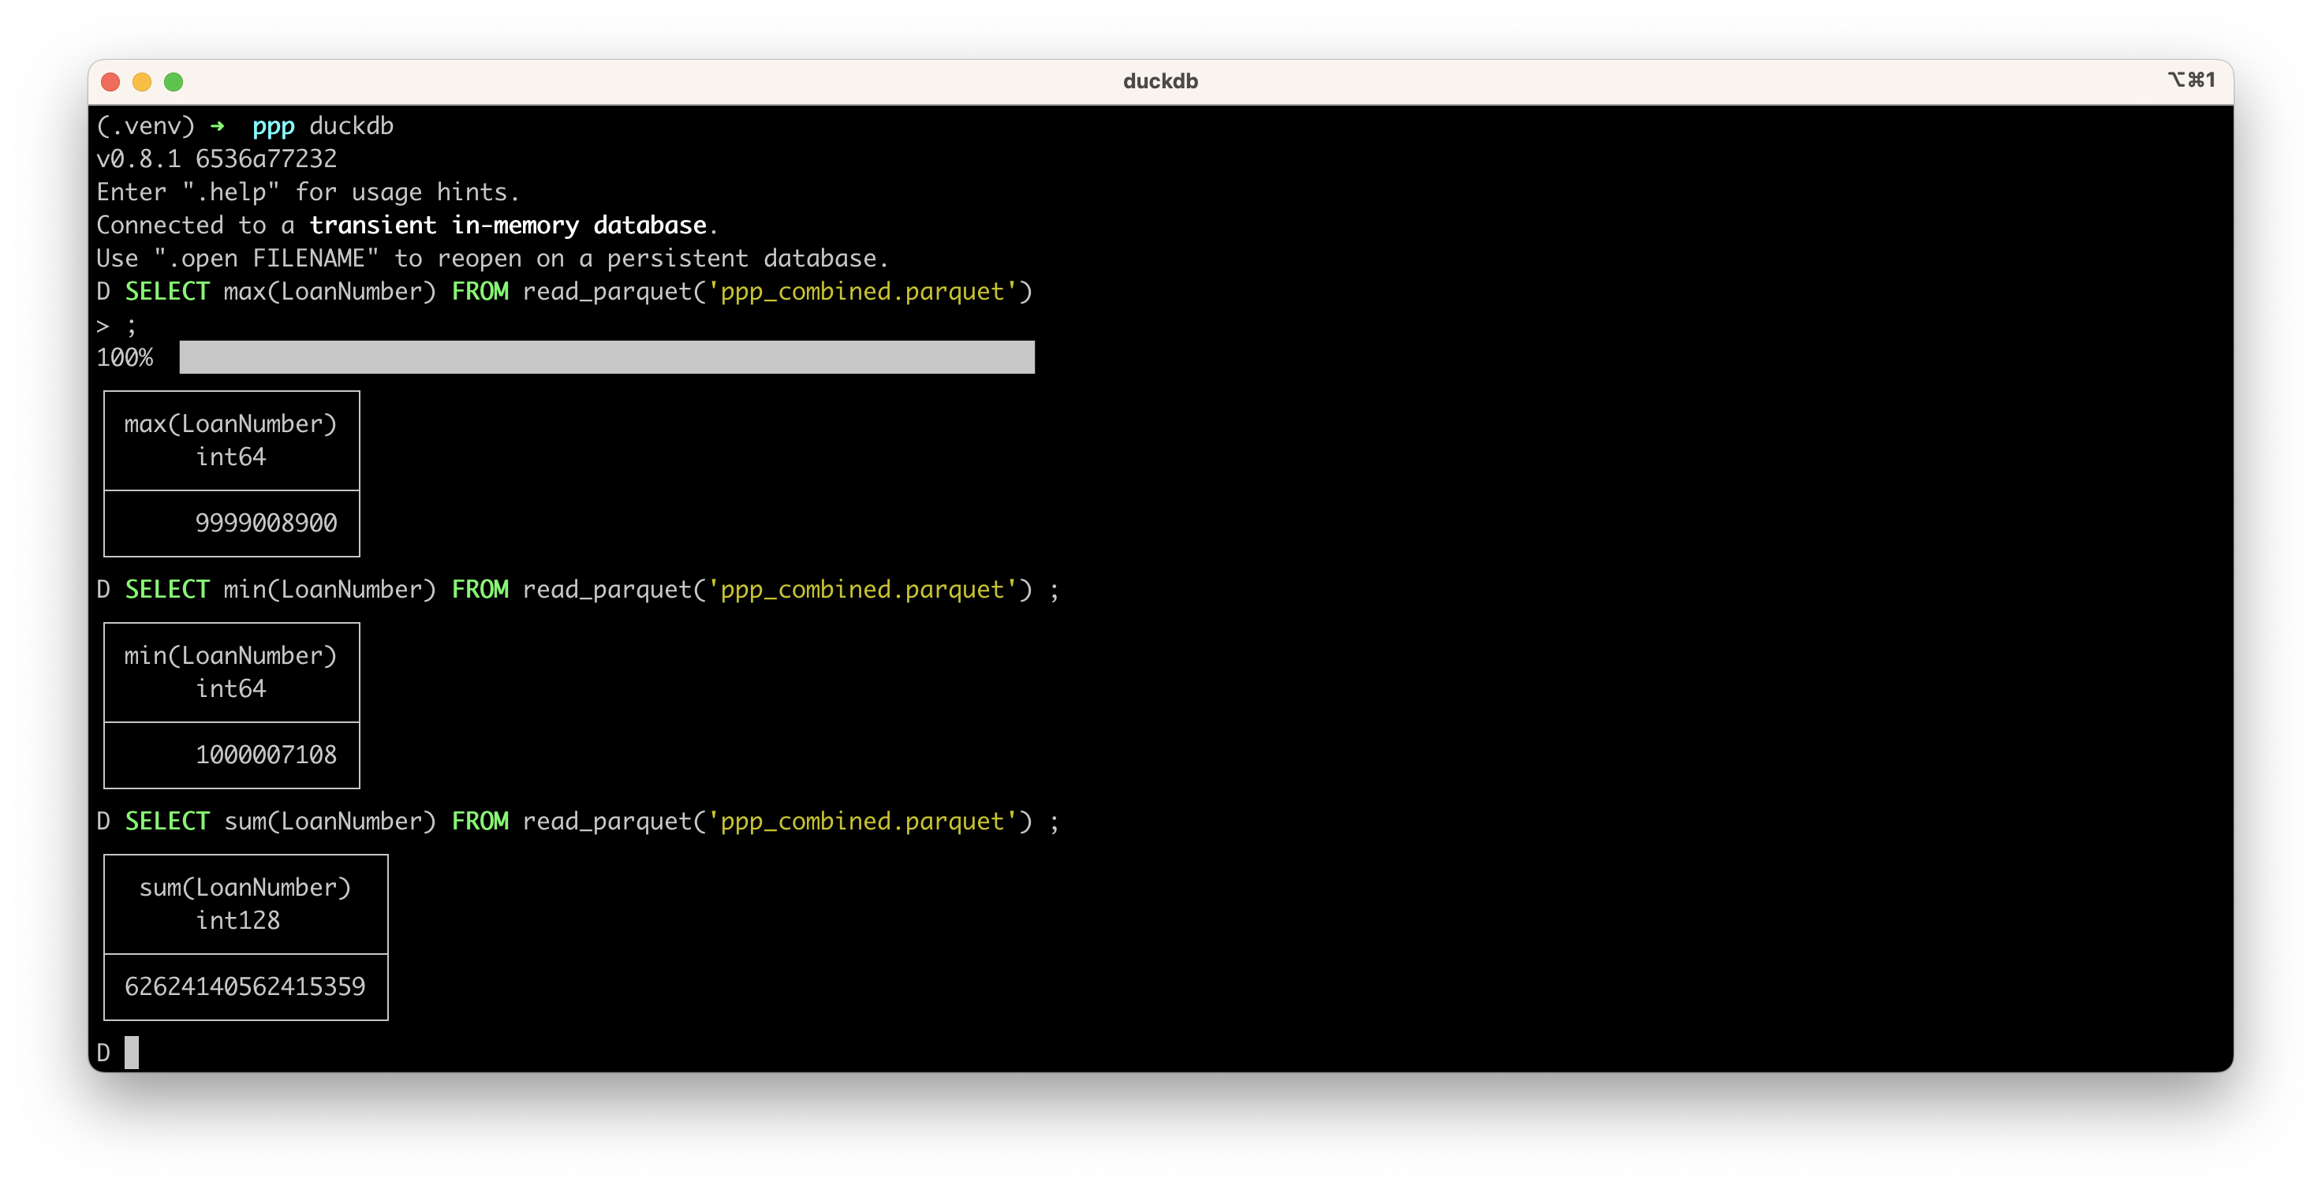The height and width of the screenshot is (1189, 2322).
Task: Click the bold transient in-memory database text
Action: (x=509, y=225)
